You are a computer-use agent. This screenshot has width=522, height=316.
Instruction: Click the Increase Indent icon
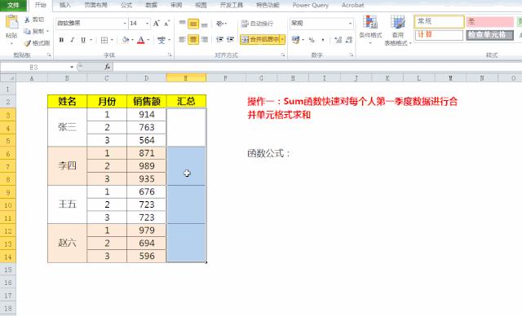coord(230,40)
